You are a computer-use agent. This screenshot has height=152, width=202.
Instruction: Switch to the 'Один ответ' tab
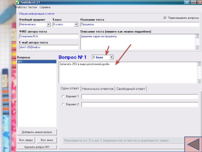(70, 88)
